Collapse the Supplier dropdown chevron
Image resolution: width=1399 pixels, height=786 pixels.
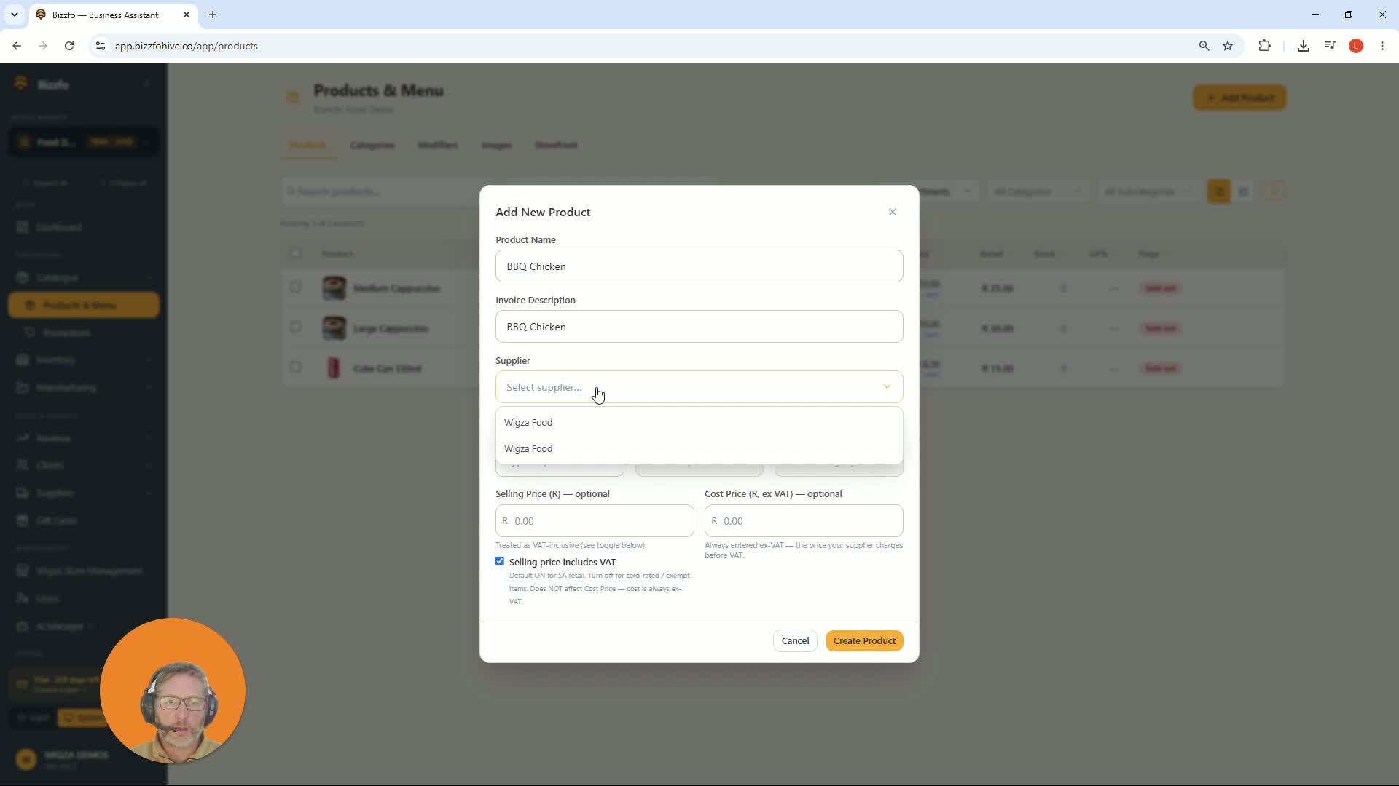click(x=887, y=387)
